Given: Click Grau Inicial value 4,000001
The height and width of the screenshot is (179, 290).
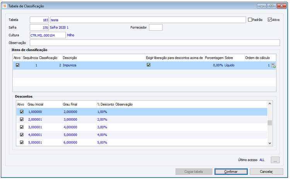Looking at the screenshot, I should pyautogui.click(x=35, y=135).
